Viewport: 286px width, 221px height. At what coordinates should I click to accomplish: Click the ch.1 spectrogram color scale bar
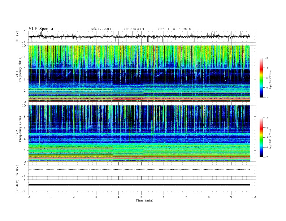[261, 78]
